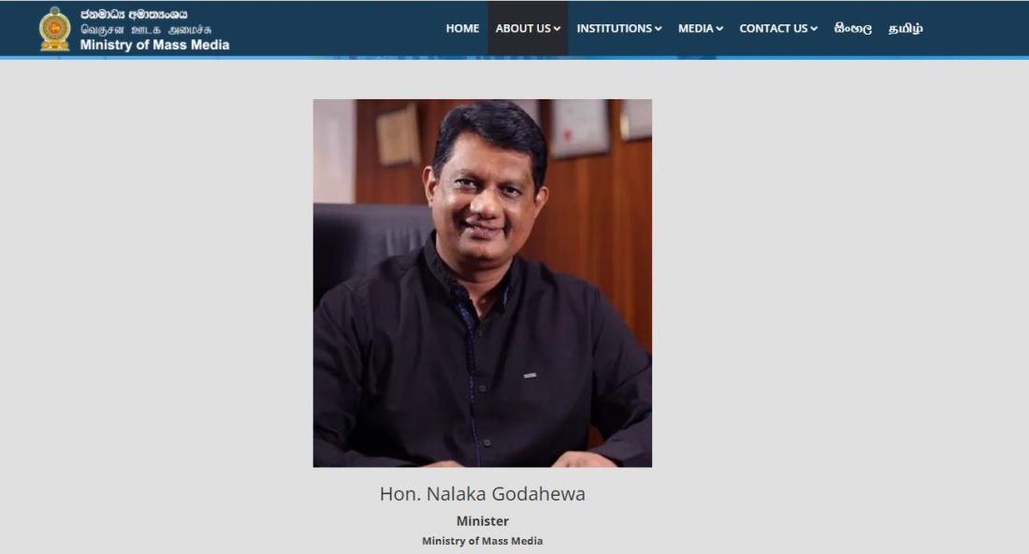Click Ministry of Mass Media caption below photo
Image resolution: width=1029 pixels, height=554 pixels.
tap(483, 541)
